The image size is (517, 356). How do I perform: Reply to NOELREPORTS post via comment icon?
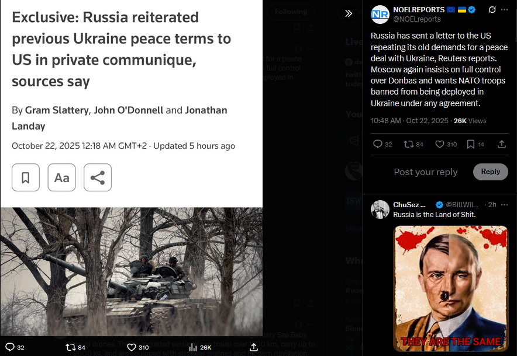pyautogui.click(x=378, y=144)
